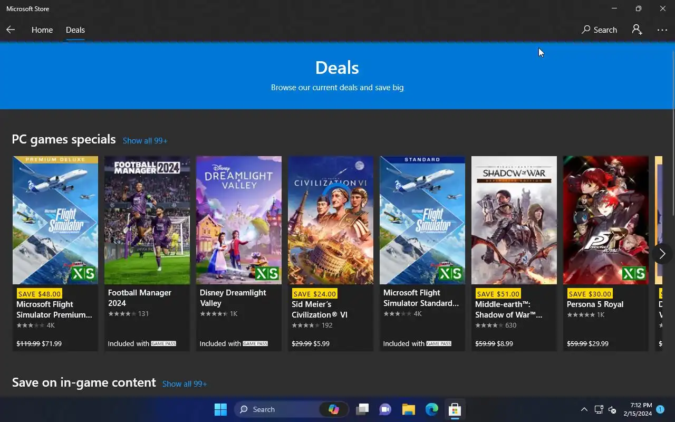Click the SAVE $48.00 badge
Image resolution: width=675 pixels, height=422 pixels.
coord(39,294)
